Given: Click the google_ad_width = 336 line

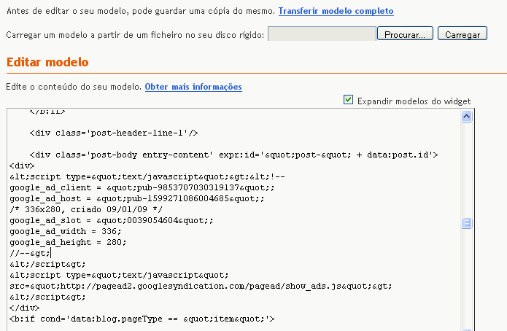Looking at the screenshot, I should coord(66,231).
